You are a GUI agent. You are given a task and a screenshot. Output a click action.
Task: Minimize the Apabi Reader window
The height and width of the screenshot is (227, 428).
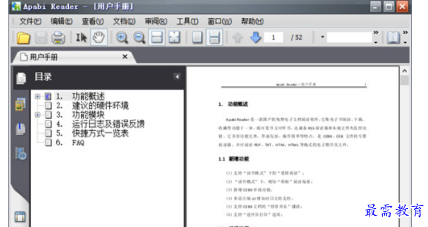pos(375,7)
